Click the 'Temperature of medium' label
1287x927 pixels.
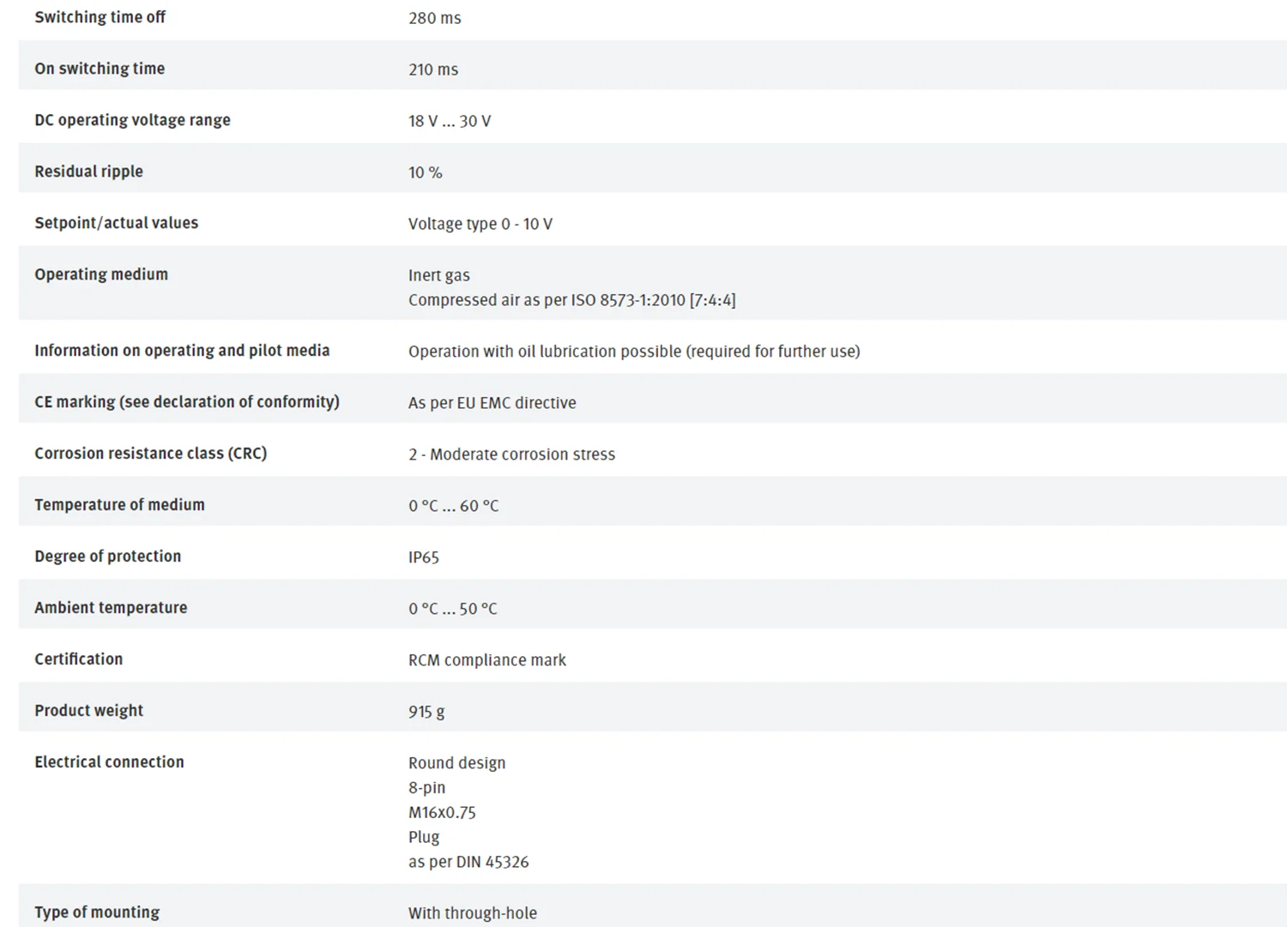pos(119,505)
